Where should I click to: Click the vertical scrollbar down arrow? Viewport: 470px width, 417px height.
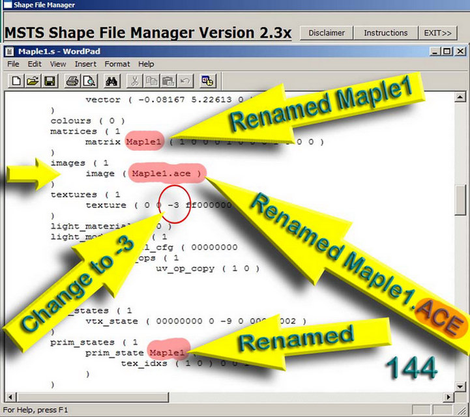coord(460,386)
